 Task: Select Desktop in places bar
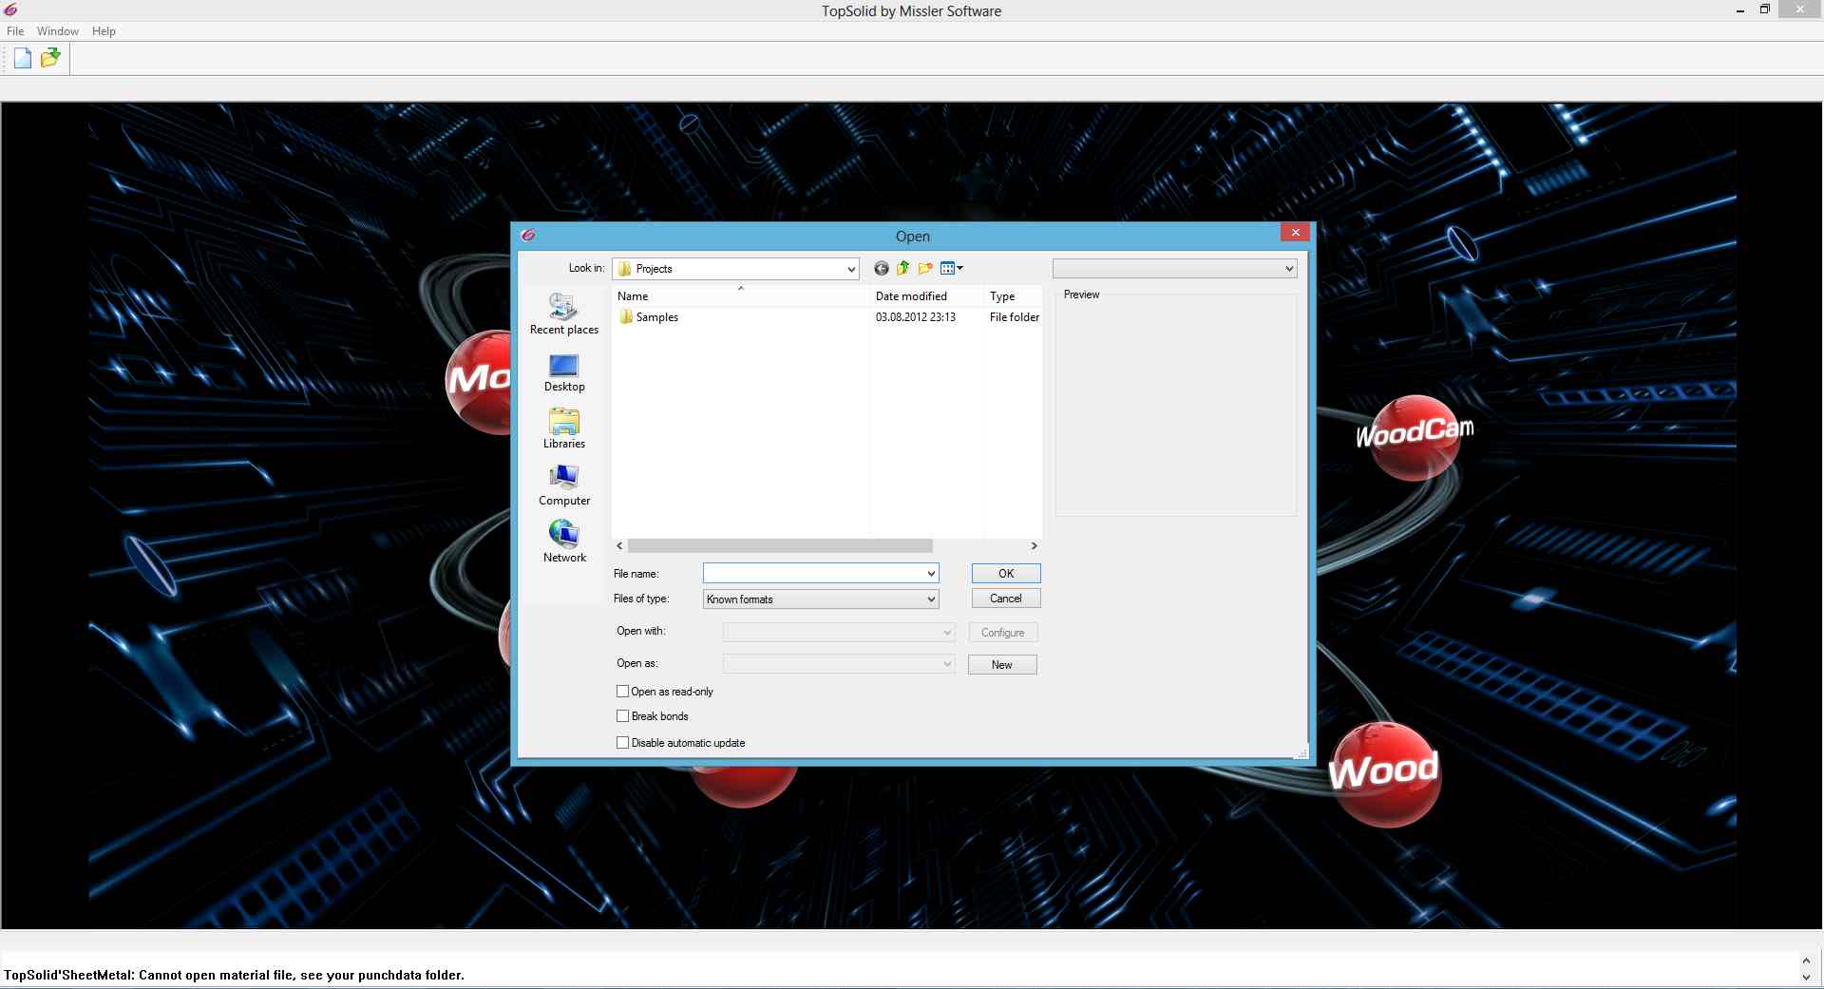coord(564,372)
